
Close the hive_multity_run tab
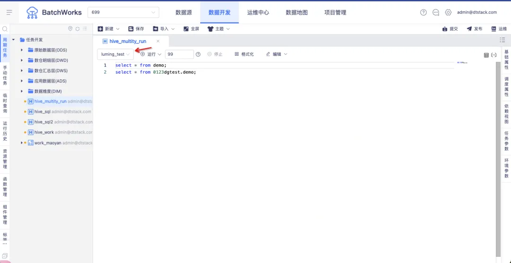tap(158, 41)
